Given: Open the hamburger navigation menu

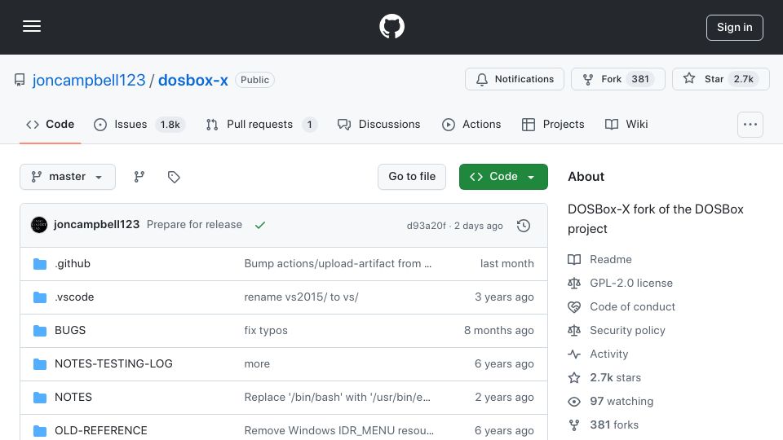Looking at the screenshot, I should (x=32, y=26).
